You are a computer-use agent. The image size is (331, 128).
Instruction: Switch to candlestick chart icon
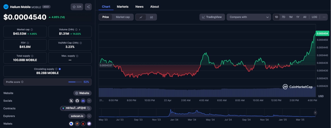152,17
